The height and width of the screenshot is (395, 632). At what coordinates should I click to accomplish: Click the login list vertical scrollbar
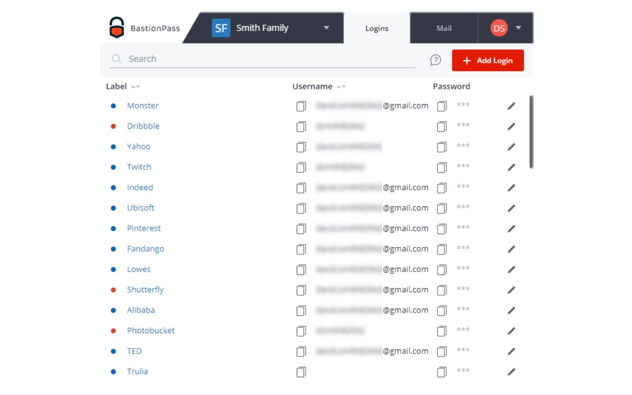531,132
